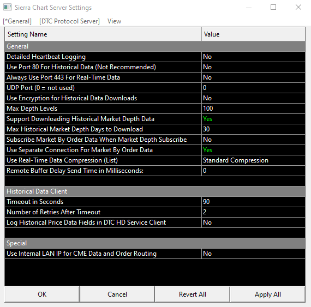Click the Sierra Chart window title icon
The height and width of the screenshot is (307, 311).
pos(7,7)
